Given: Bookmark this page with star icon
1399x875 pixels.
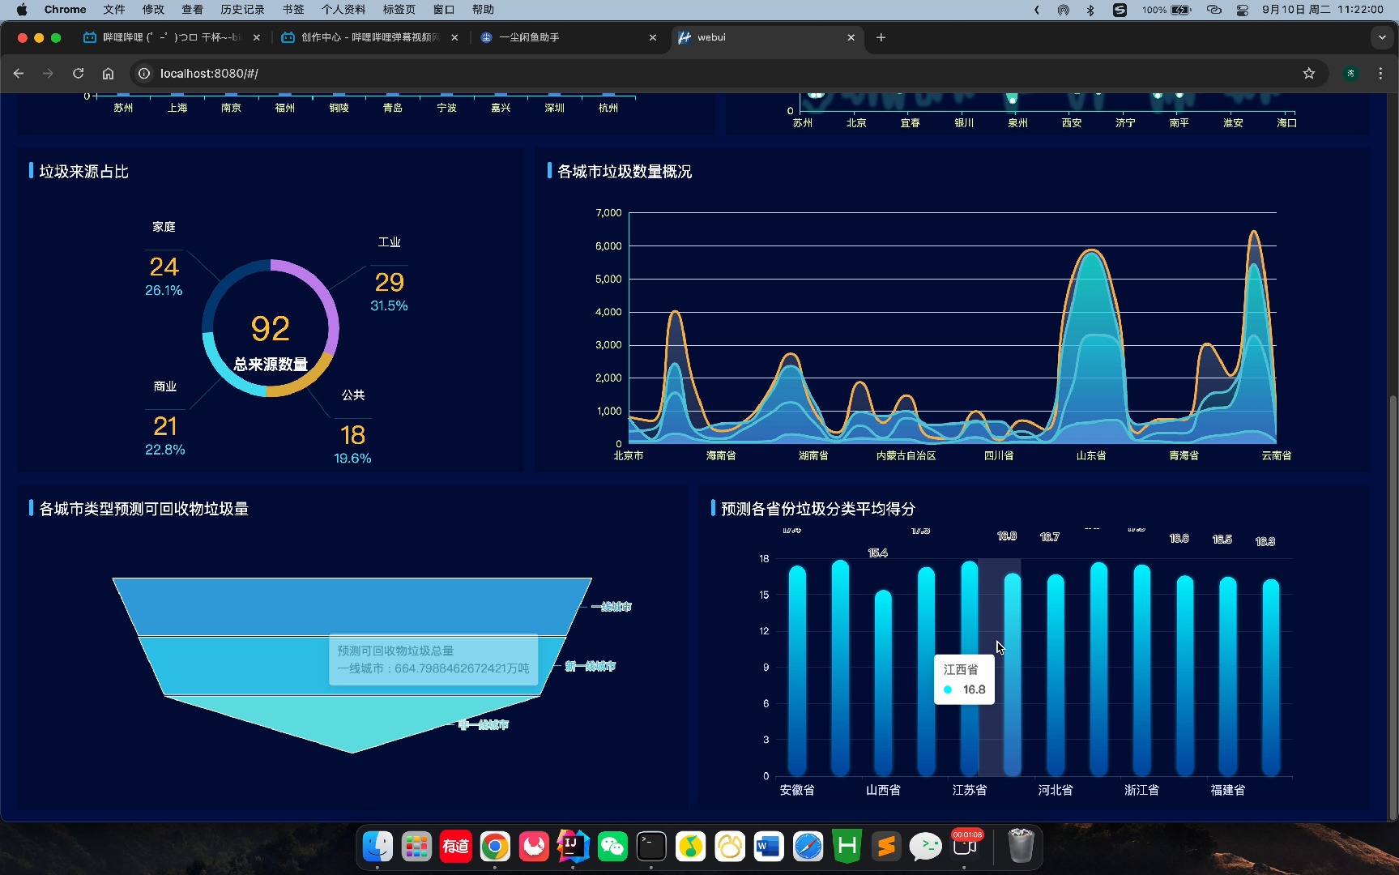Looking at the screenshot, I should tap(1309, 73).
